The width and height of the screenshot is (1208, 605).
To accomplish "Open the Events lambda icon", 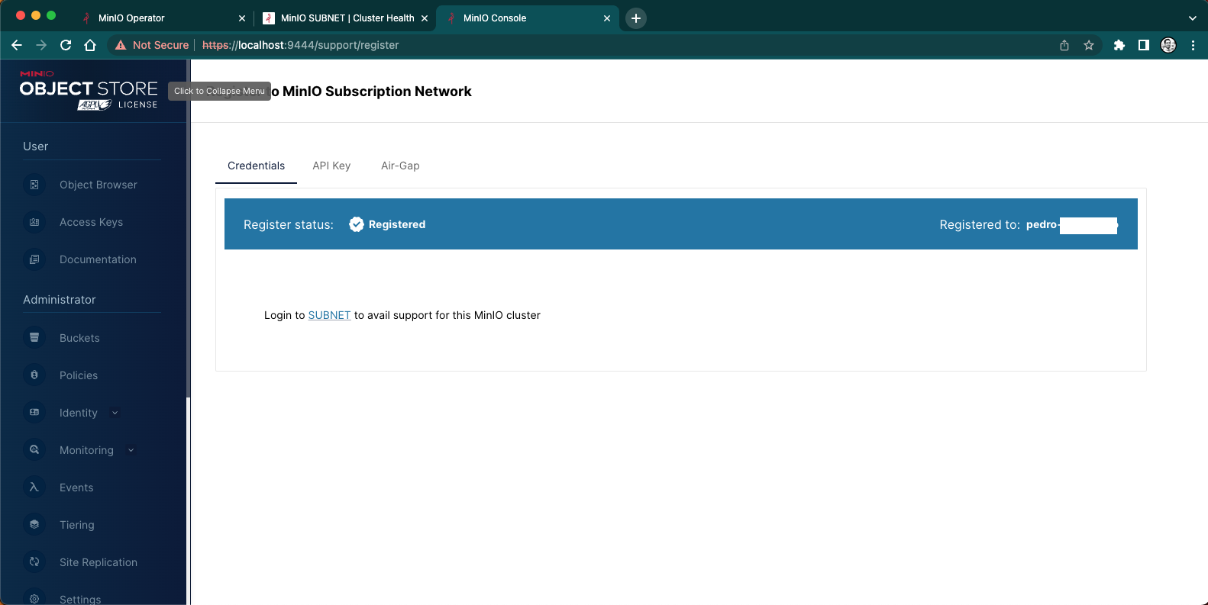I will (x=34, y=487).
